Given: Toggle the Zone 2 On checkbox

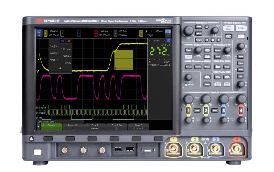Looking at the screenshot, I should (x=117, y=128).
